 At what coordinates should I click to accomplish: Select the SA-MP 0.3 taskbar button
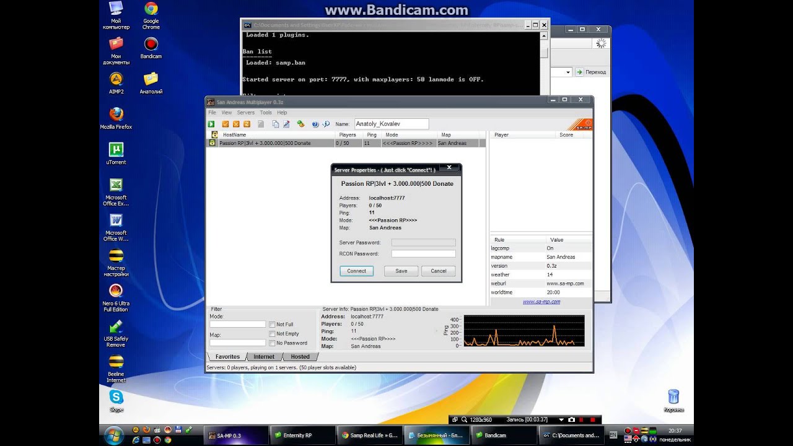pos(235,435)
